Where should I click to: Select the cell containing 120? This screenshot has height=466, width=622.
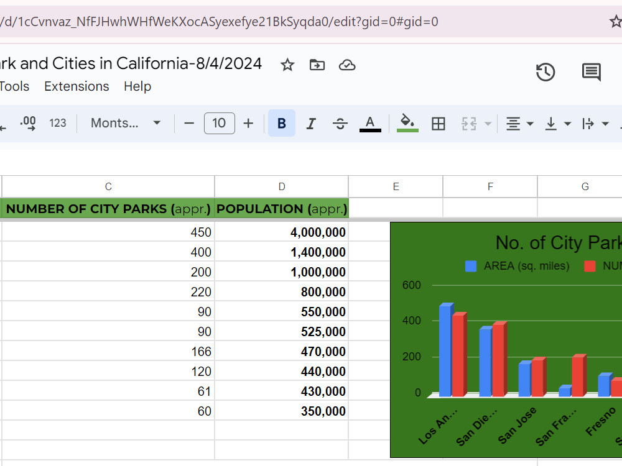(108, 371)
